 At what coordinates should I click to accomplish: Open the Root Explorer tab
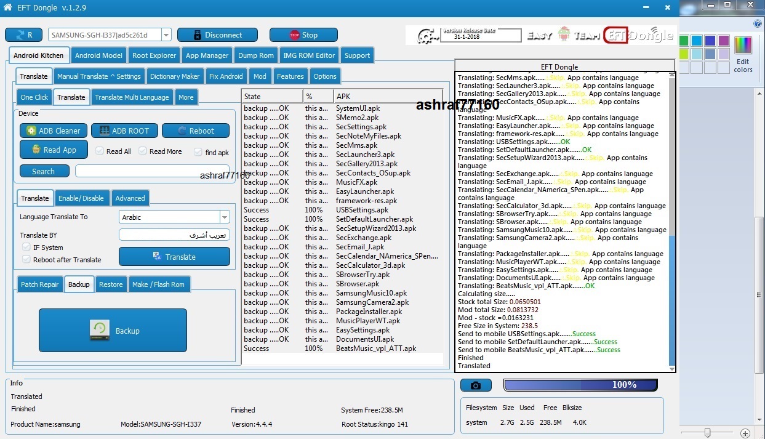click(x=154, y=55)
